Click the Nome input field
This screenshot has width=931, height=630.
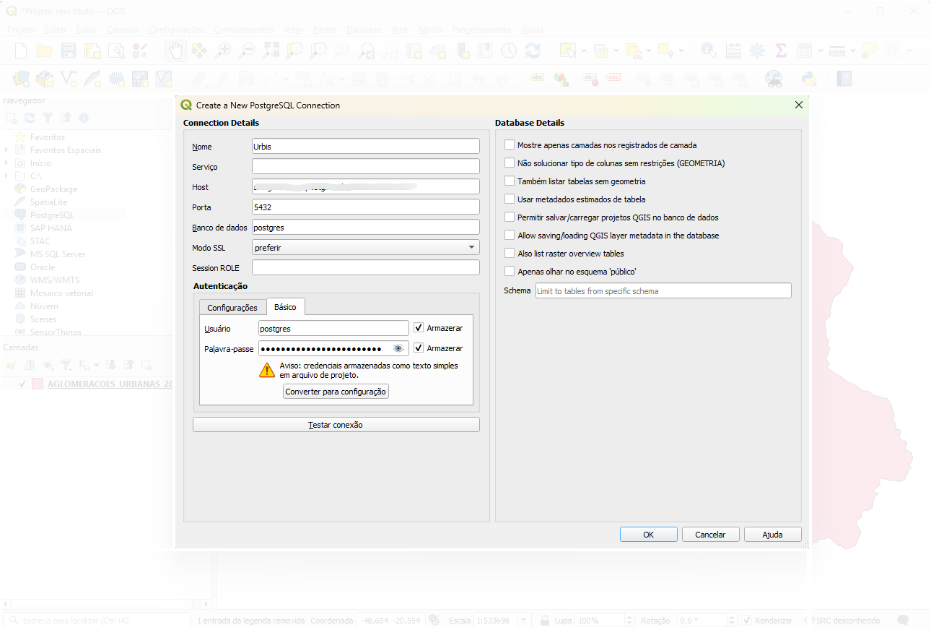tap(366, 147)
